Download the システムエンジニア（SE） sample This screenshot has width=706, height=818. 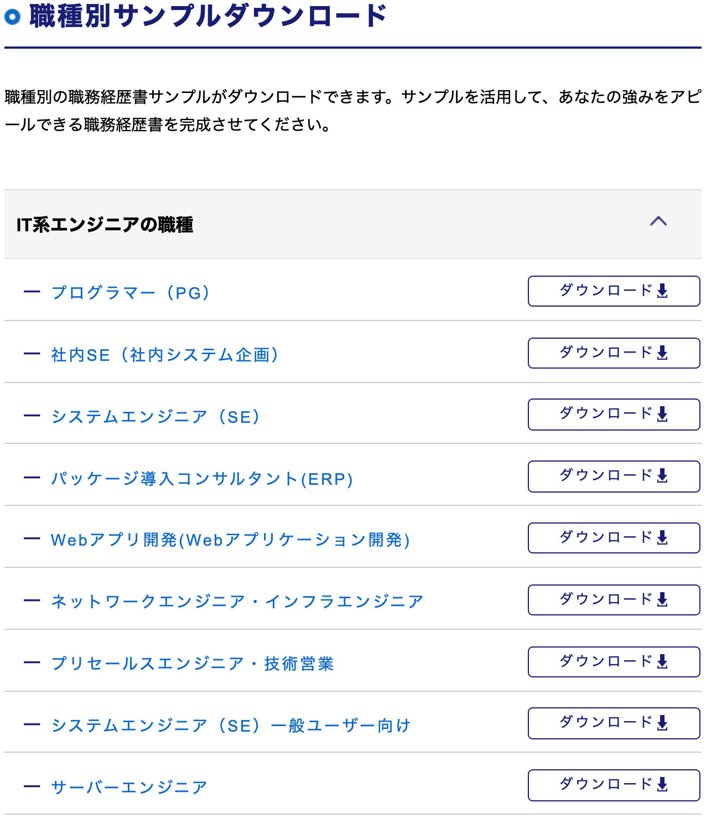[x=614, y=414]
